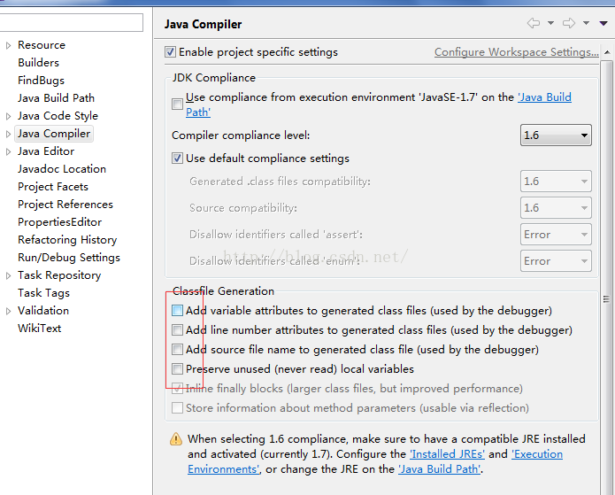The height and width of the screenshot is (495, 615).
Task: Open Run/Debug Settings page
Action: click(69, 258)
